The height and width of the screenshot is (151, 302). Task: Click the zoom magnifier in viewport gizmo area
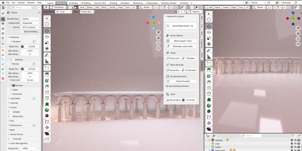pos(158,32)
